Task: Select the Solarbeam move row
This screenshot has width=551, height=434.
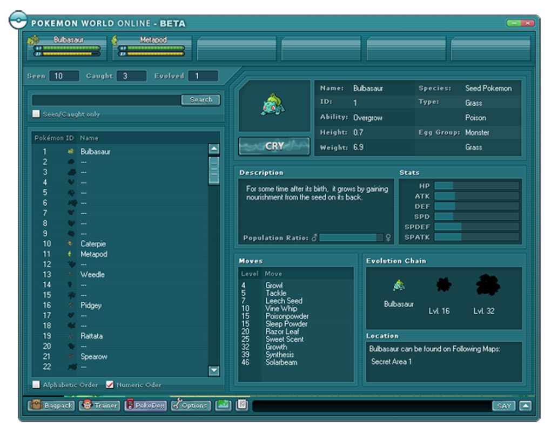Action: [295, 362]
